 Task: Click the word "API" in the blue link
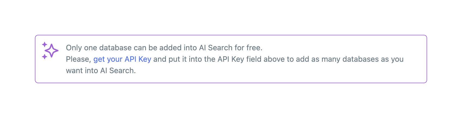click(x=130, y=59)
